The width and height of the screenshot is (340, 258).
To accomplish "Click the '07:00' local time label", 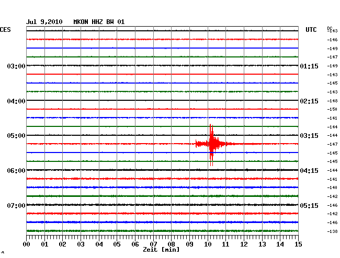I will pyautogui.click(x=16, y=205).
